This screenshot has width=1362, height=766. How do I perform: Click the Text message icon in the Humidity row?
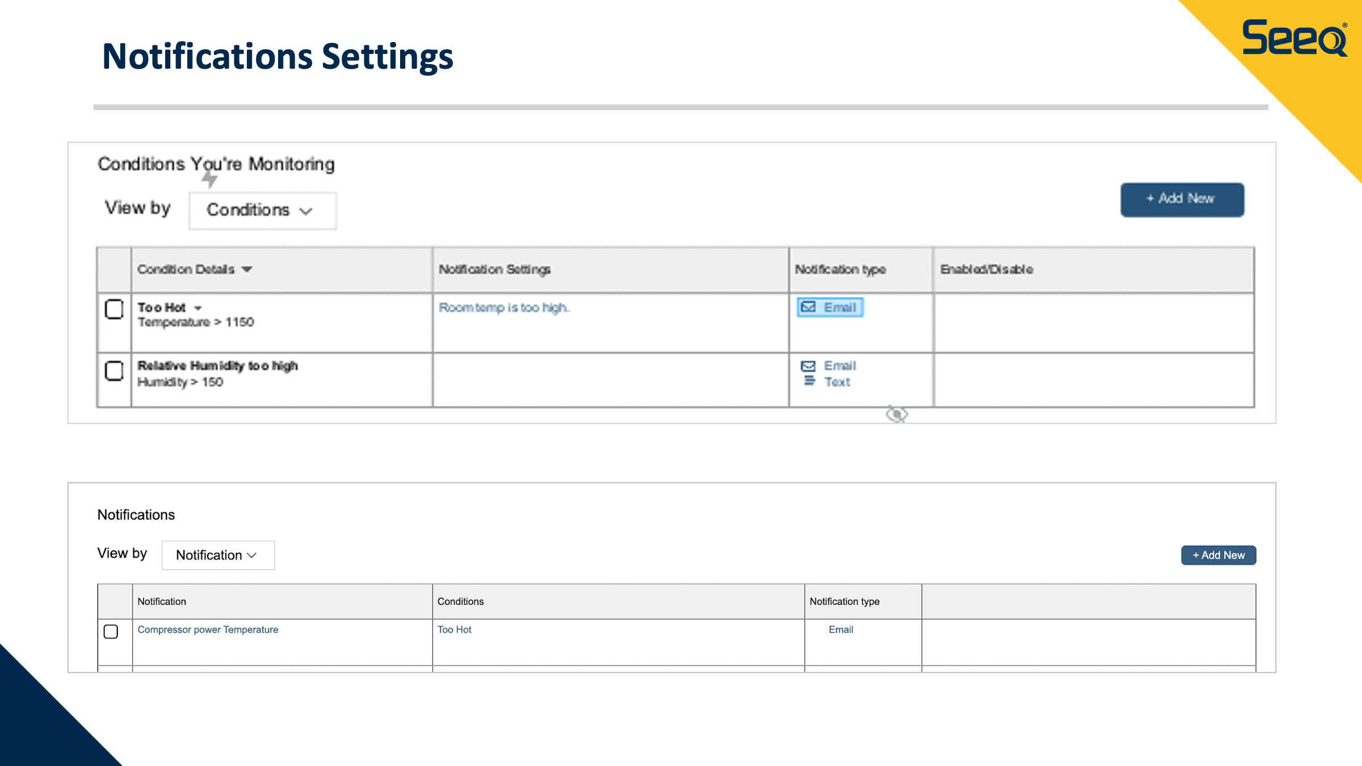tap(809, 381)
